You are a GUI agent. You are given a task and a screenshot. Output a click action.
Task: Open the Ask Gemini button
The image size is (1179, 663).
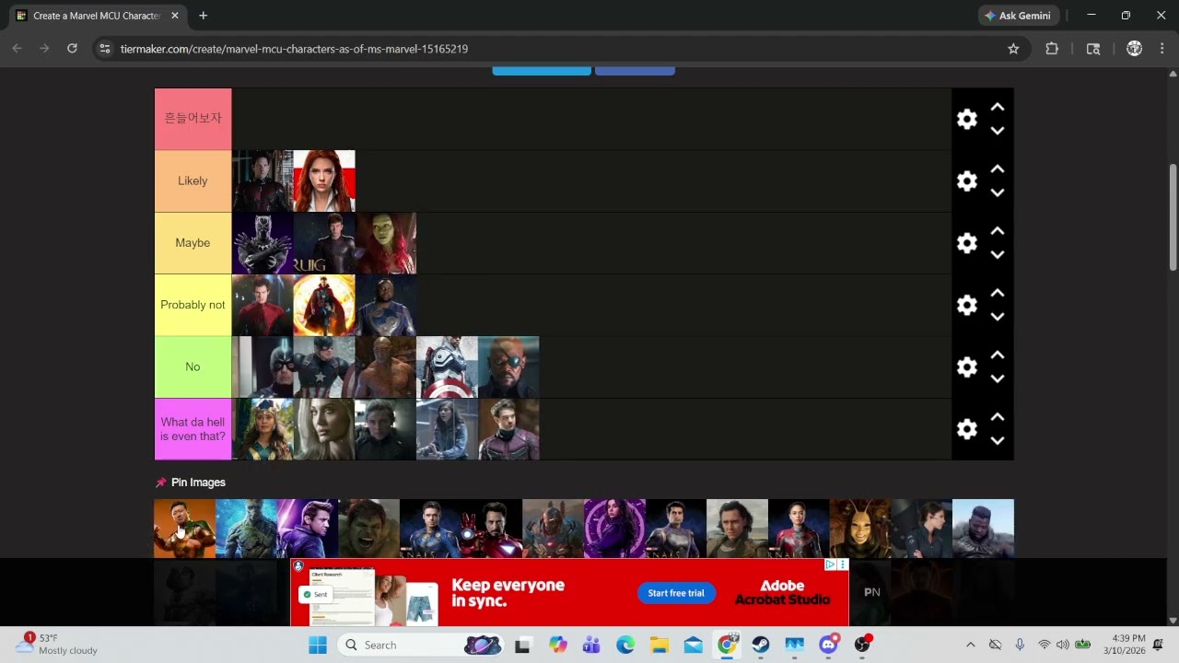1019,16
